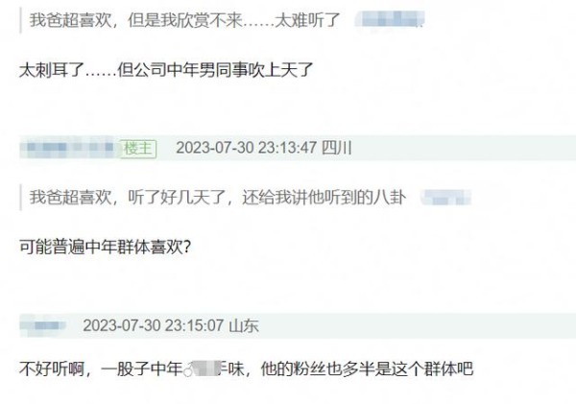Click the 山东 location label
Image resolution: width=576 pixels, height=404 pixels.
[x=244, y=325]
